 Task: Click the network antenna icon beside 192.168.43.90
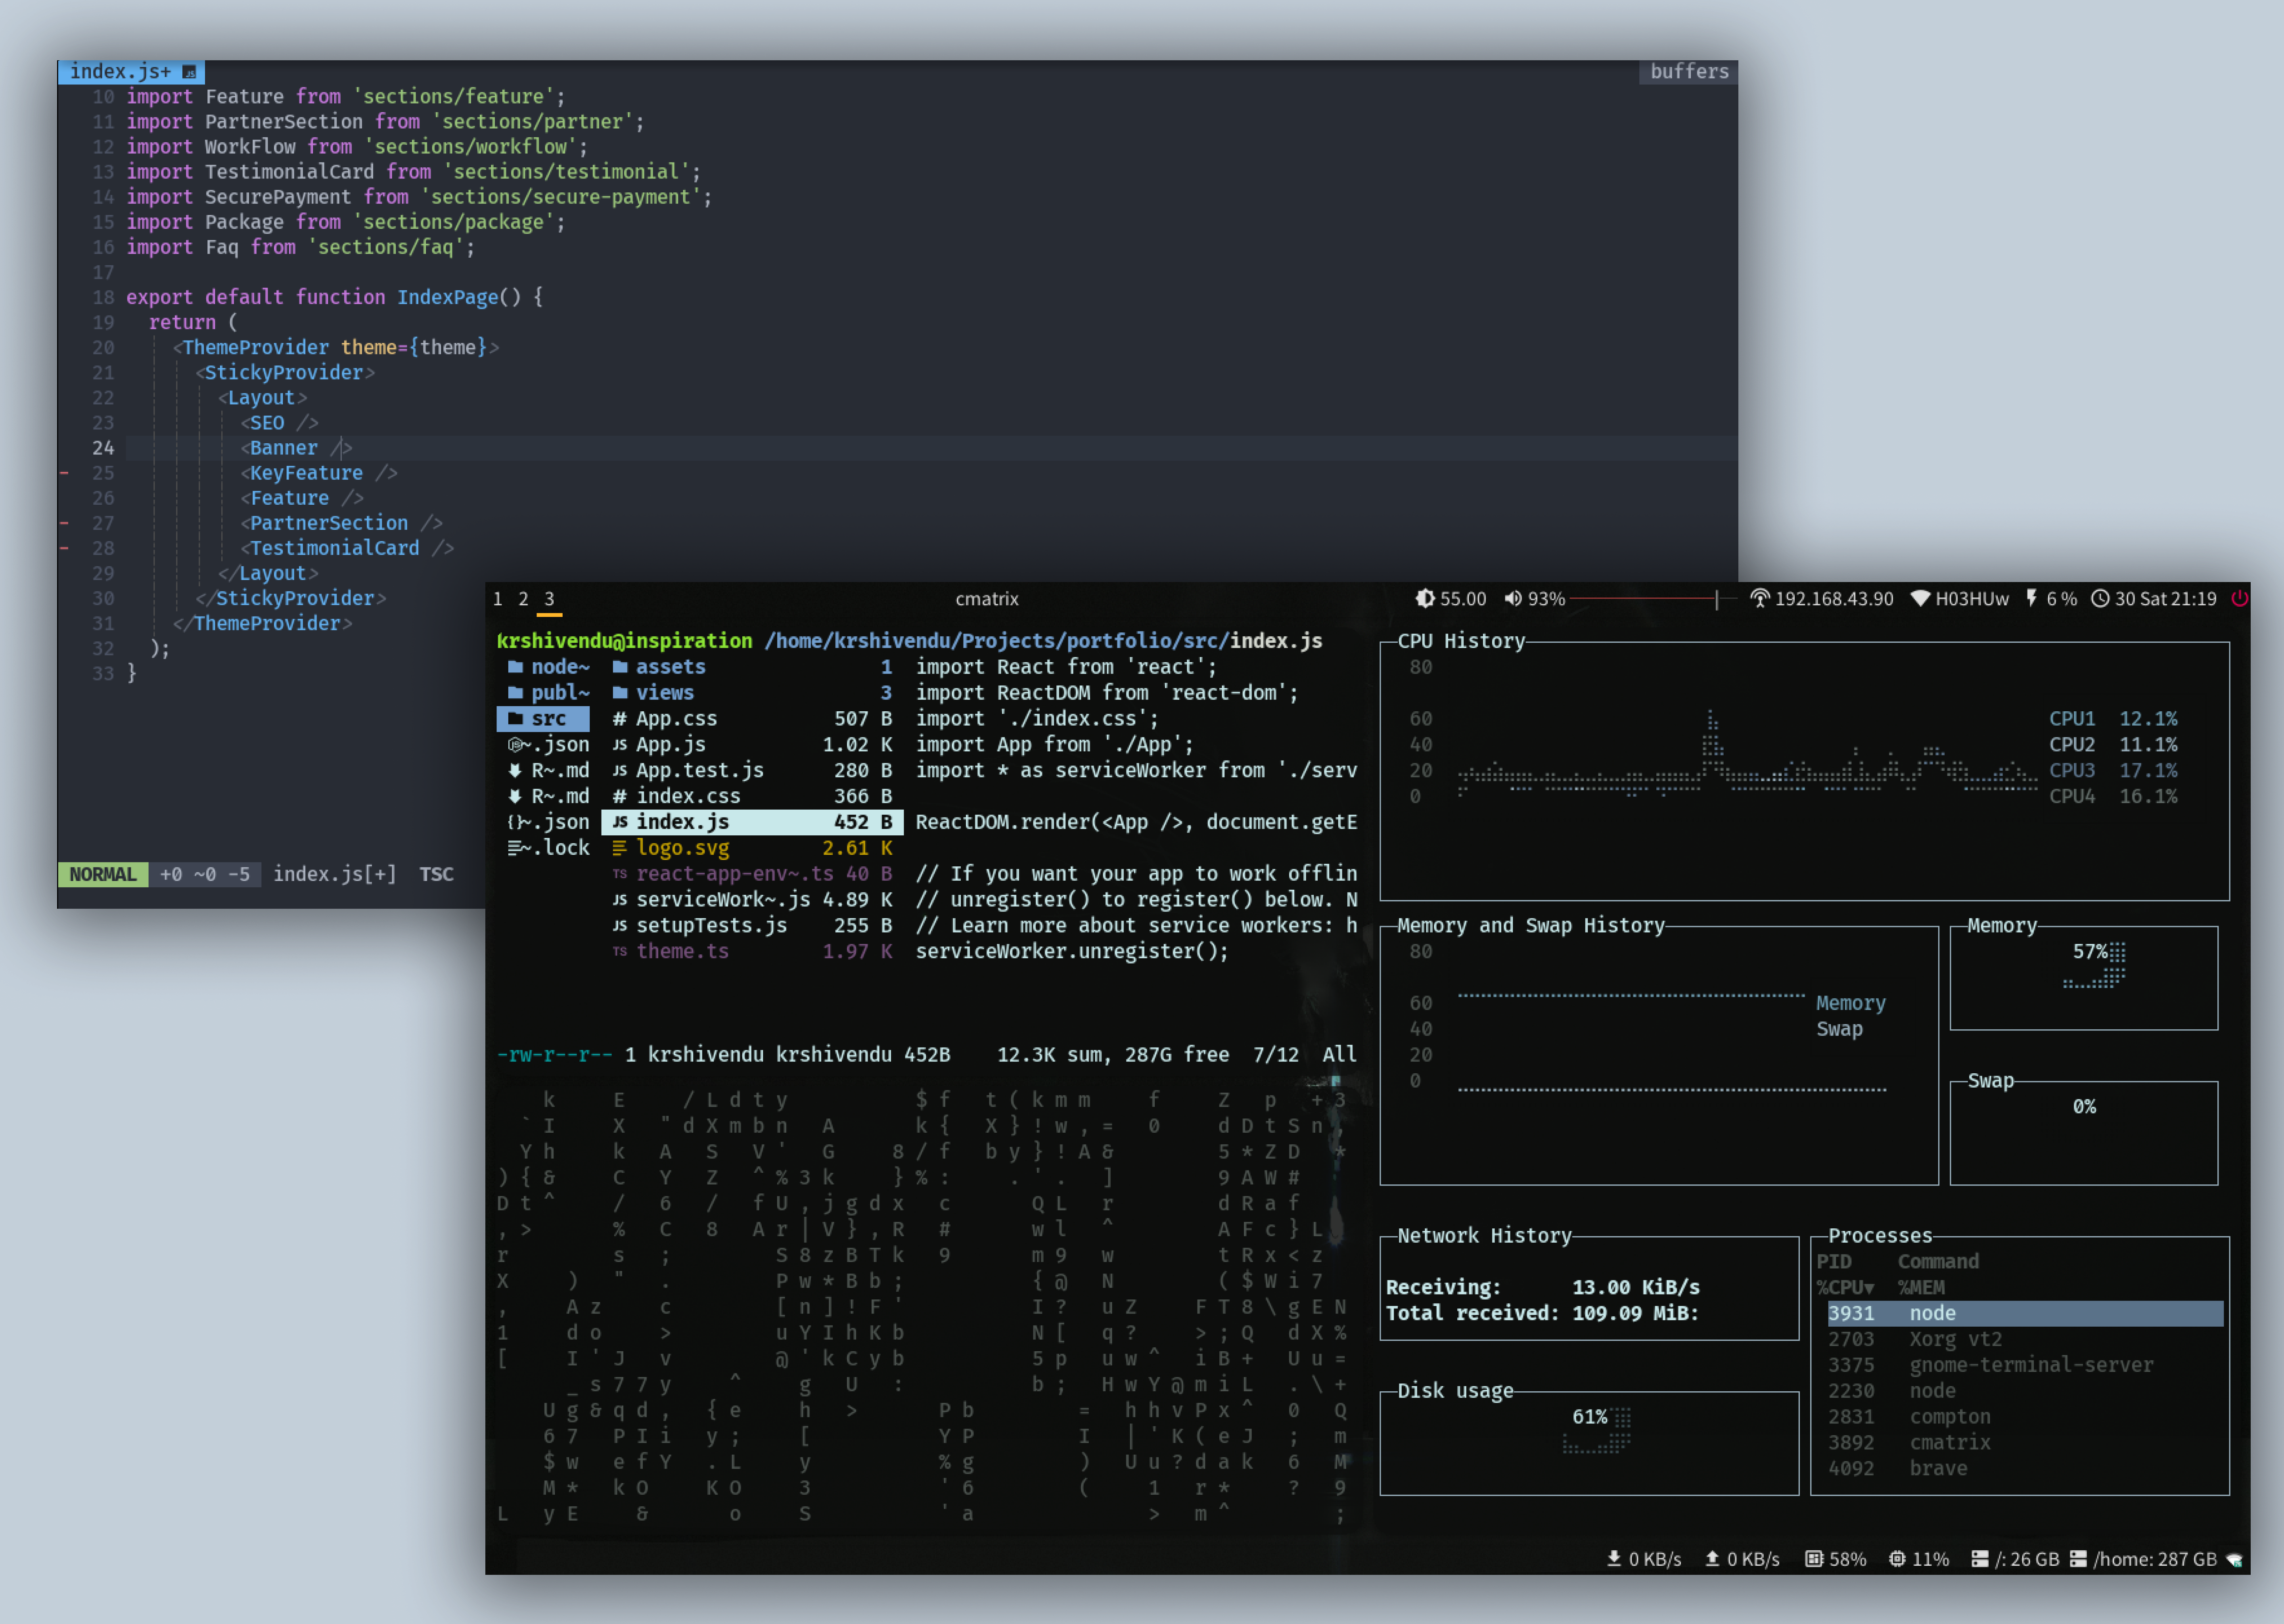[1760, 598]
